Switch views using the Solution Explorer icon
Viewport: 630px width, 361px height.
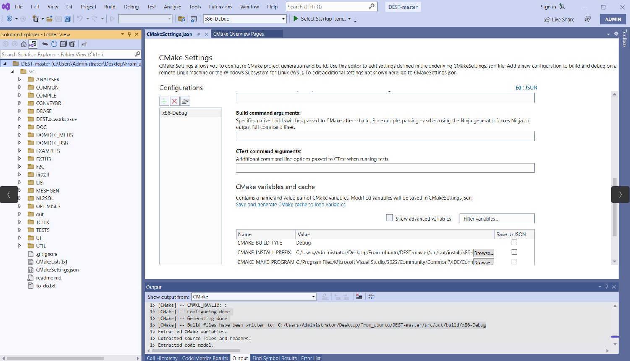(x=33, y=44)
